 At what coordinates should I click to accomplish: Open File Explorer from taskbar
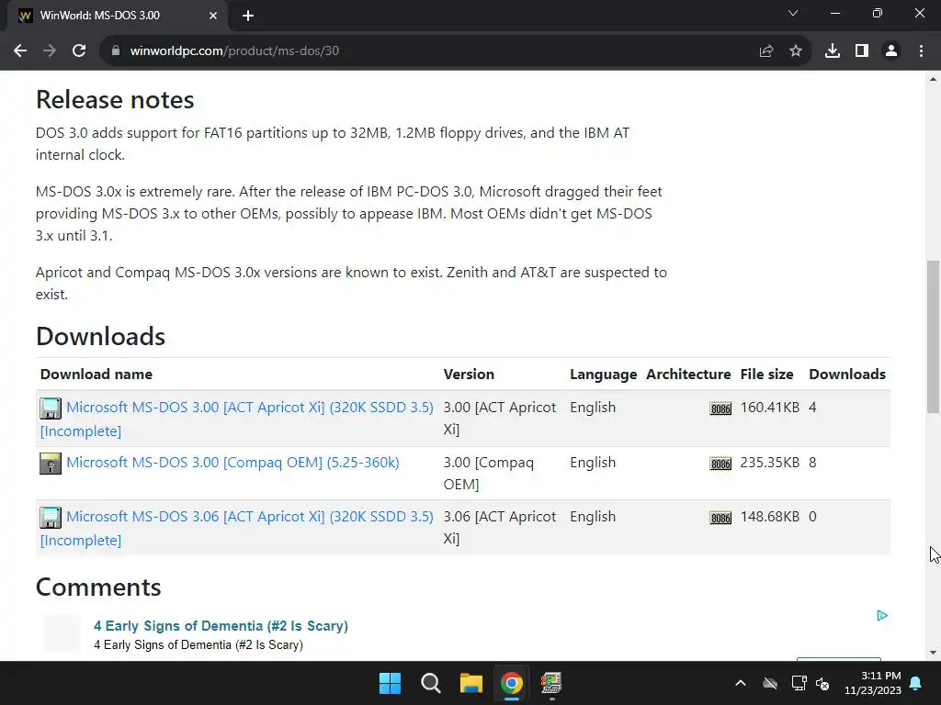[471, 683]
